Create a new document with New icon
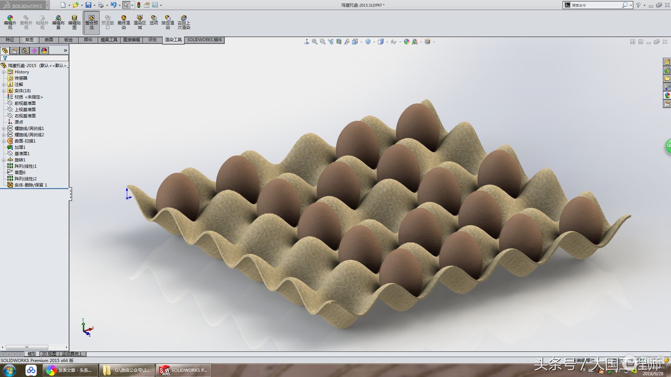This screenshot has width=671, height=377. click(x=63, y=5)
